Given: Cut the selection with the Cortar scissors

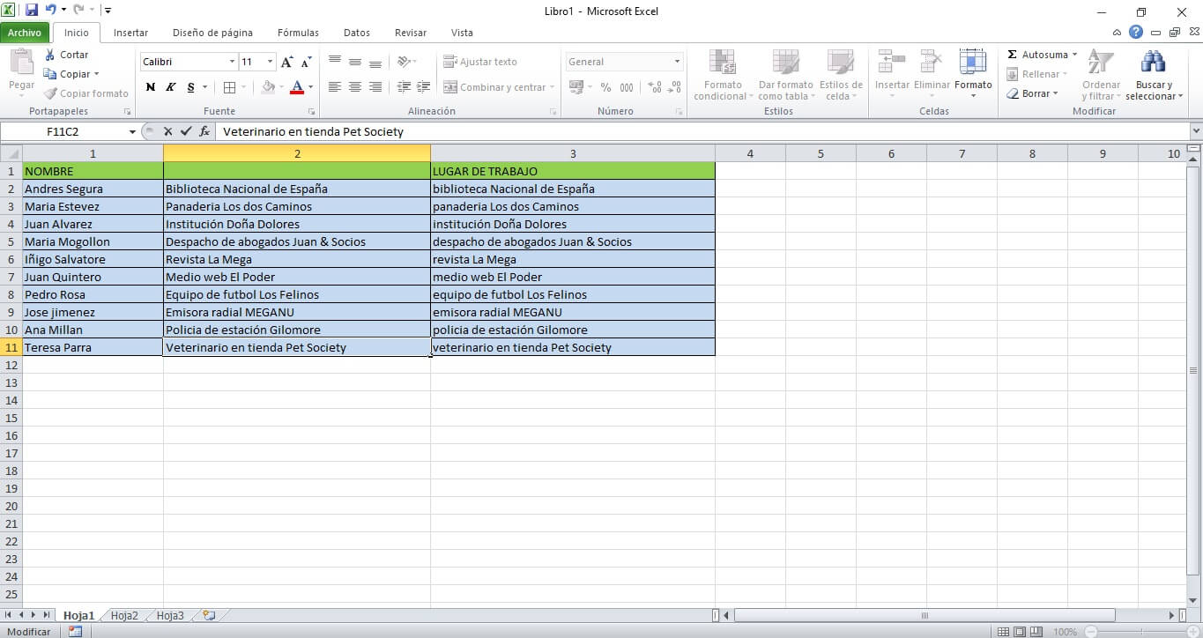Looking at the screenshot, I should pyautogui.click(x=66, y=55).
